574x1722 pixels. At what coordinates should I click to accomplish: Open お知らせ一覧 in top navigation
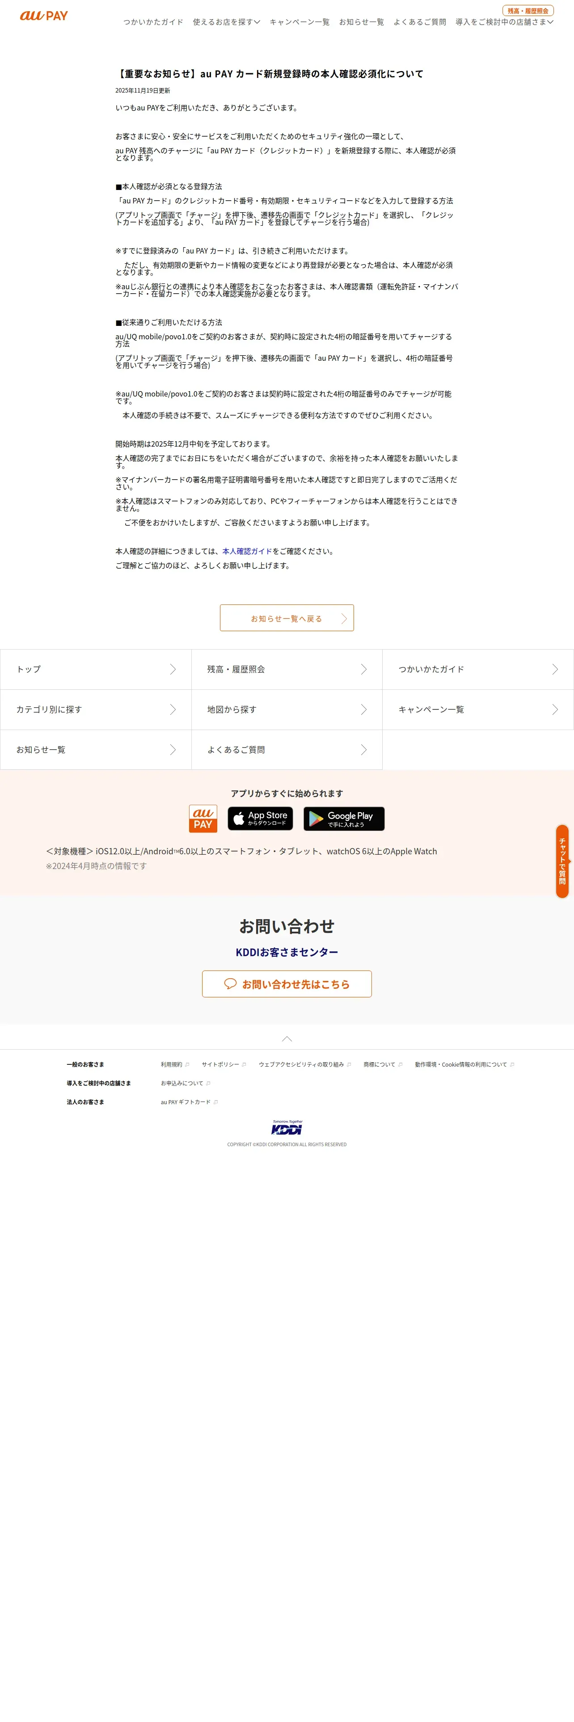click(x=362, y=22)
